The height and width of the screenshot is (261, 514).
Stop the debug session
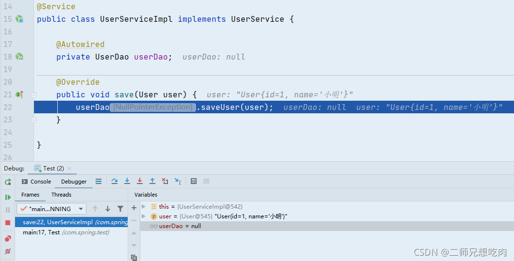(x=8, y=223)
